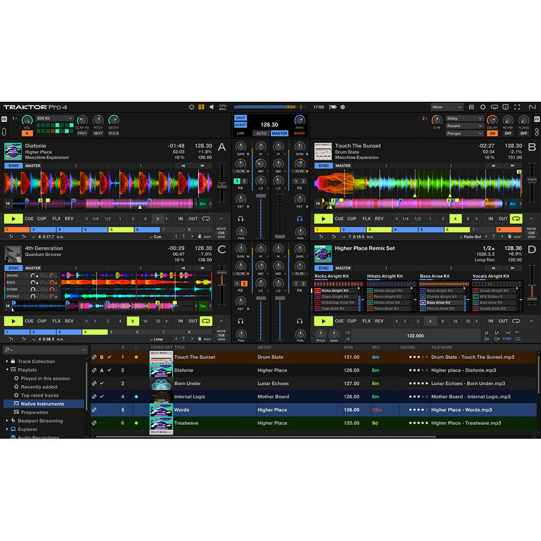The height and width of the screenshot is (541, 541).
Task: Open the Flanger FX slot dropdown
Action: (464, 133)
